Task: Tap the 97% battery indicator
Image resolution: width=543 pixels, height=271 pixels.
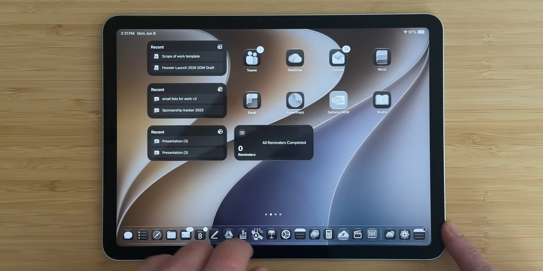Action: click(x=416, y=32)
